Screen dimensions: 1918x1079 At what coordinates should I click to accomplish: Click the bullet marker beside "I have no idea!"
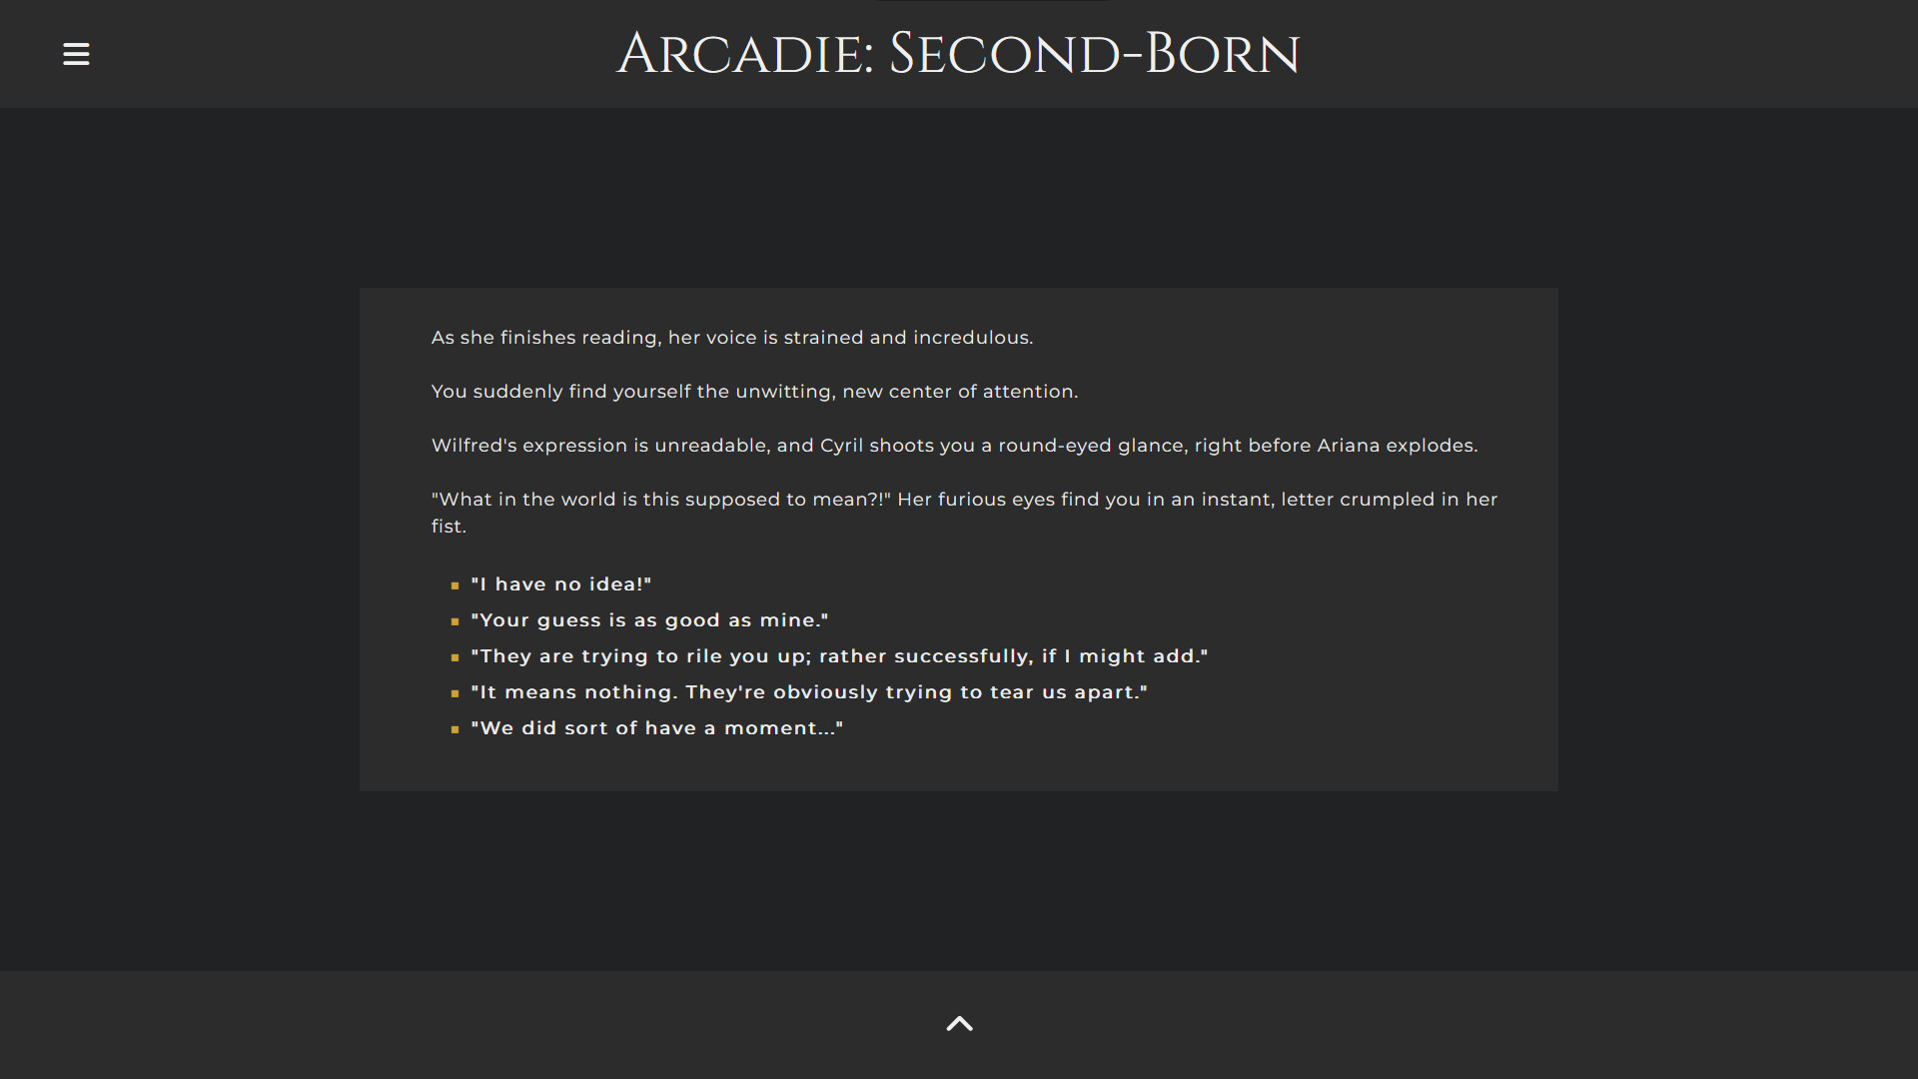(x=457, y=586)
